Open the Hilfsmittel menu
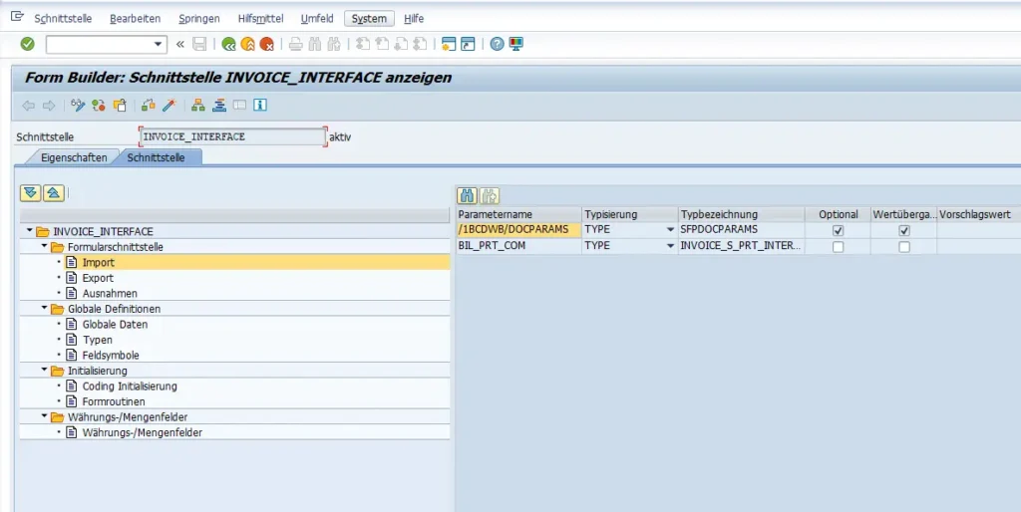 pos(260,18)
